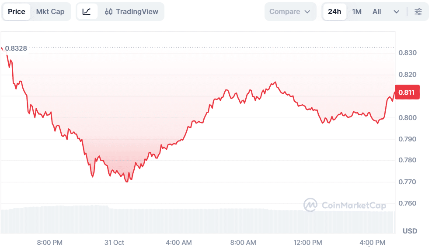
Task: Switch the chart to 1M range
Action: pyautogui.click(x=357, y=12)
